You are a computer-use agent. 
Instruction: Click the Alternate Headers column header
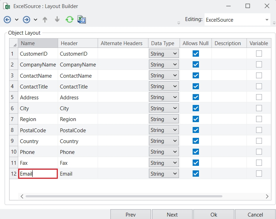click(122, 43)
